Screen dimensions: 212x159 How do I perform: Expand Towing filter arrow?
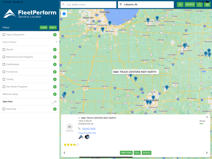55,79
